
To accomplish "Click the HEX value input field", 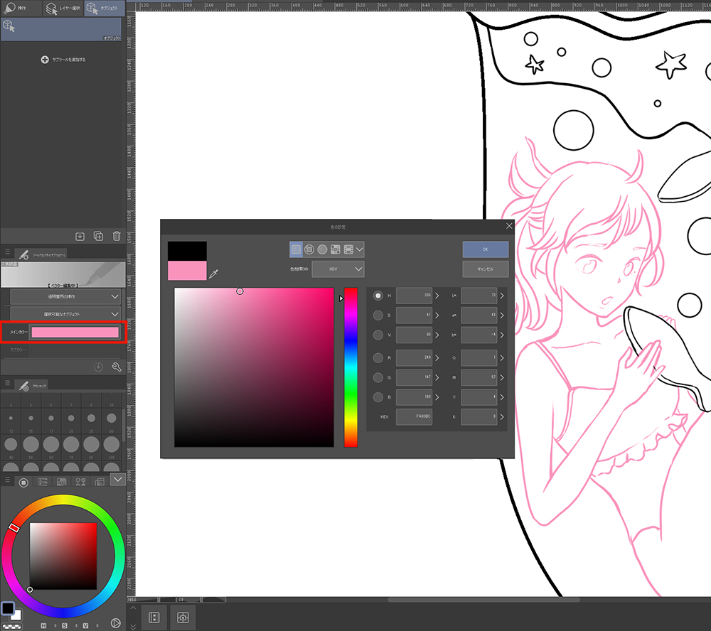I will click(414, 417).
